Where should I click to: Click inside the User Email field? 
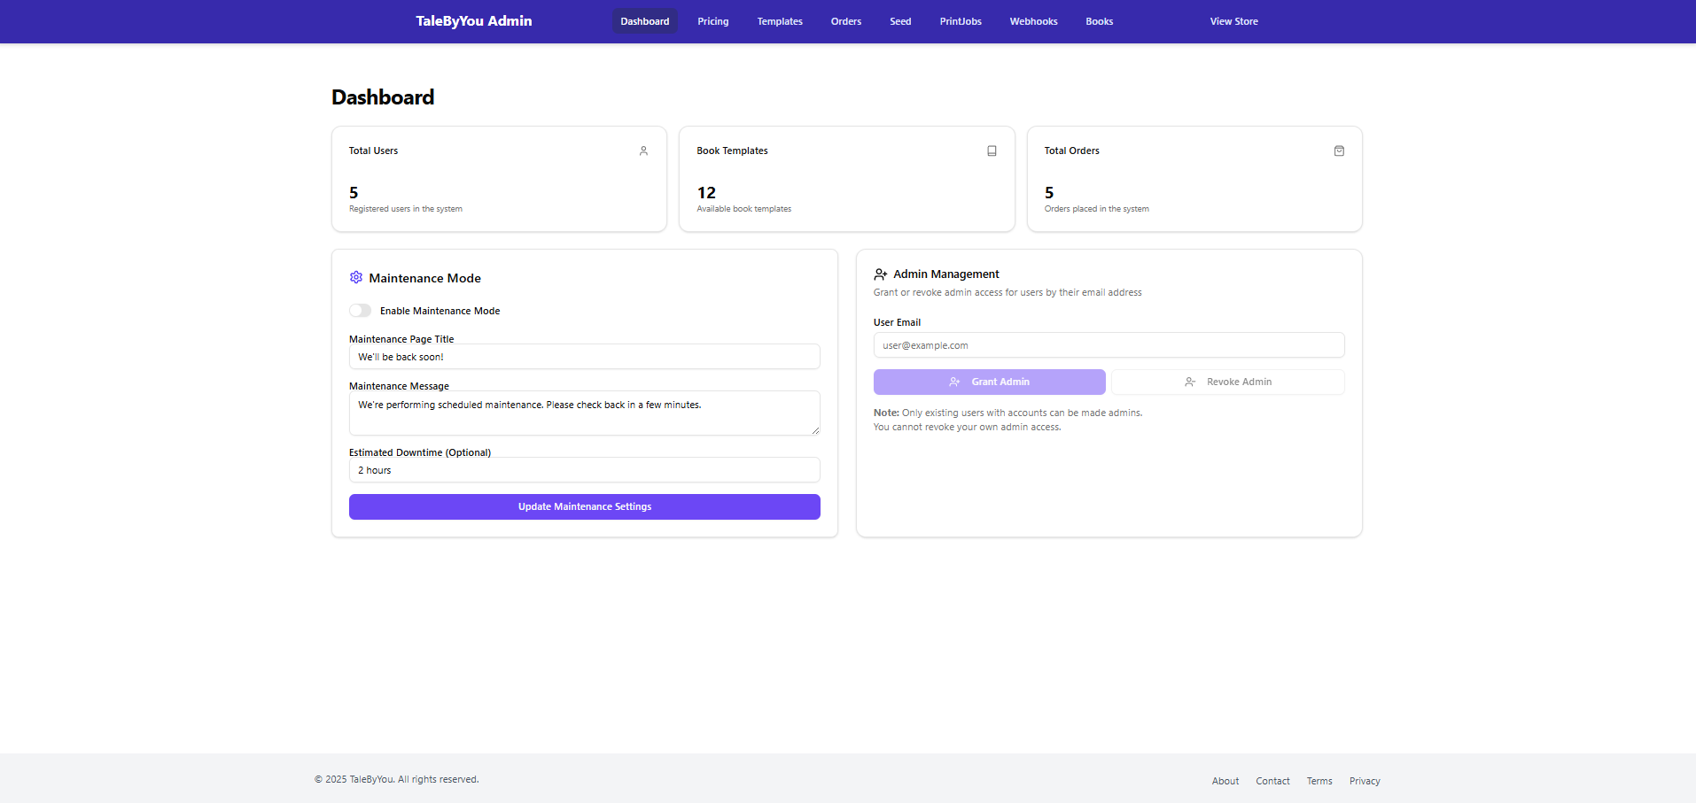point(1109,345)
